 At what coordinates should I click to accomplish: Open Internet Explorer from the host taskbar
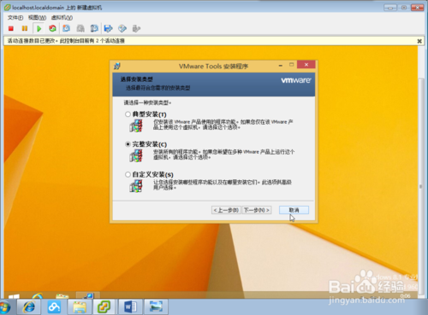tap(29, 307)
